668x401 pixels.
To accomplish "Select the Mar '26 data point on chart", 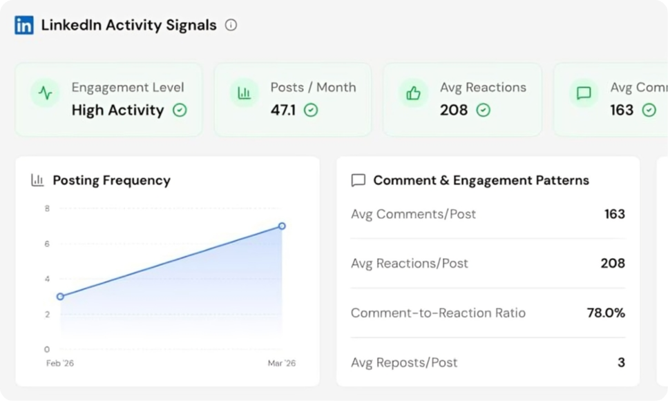I will tap(282, 226).
